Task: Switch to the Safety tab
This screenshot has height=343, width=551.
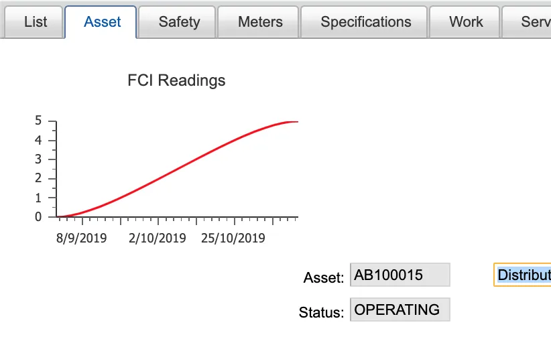Action: click(x=179, y=22)
